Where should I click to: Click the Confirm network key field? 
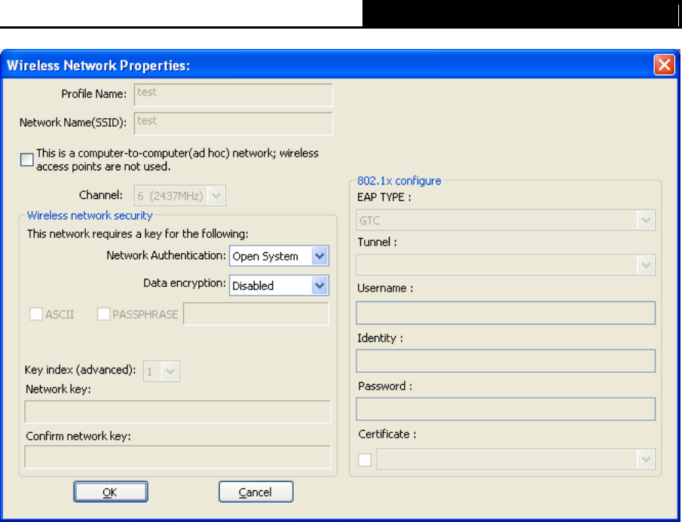point(177,456)
